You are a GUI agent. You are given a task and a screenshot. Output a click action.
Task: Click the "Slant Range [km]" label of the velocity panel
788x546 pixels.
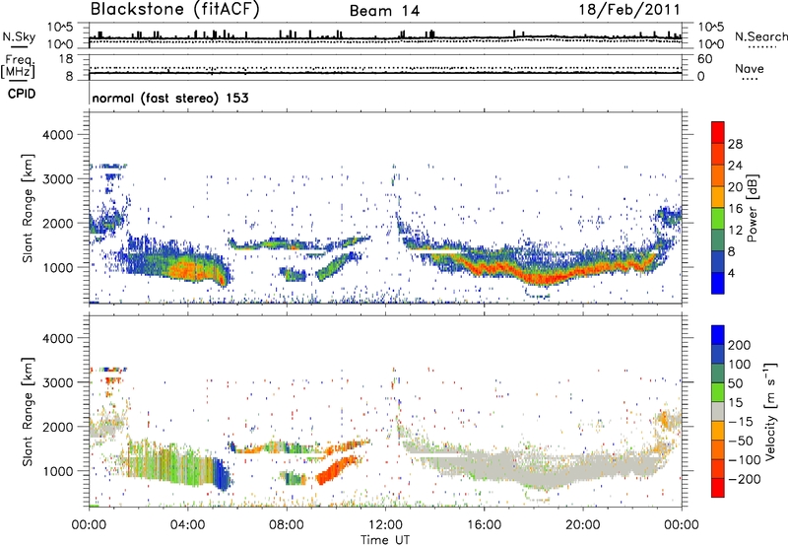pyautogui.click(x=28, y=411)
